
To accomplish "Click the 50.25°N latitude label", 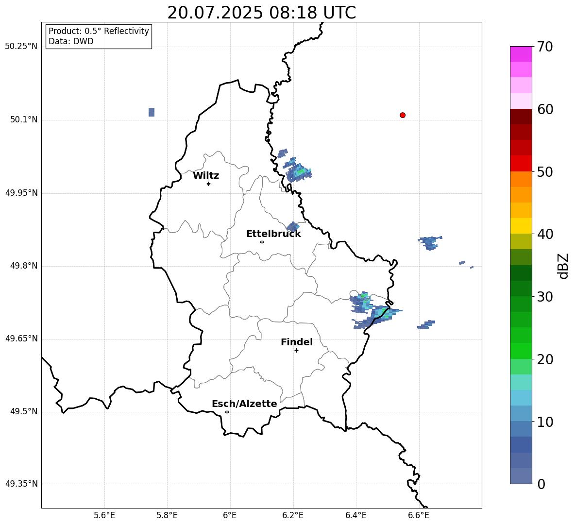I will pyautogui.click(x=21, y=47).
